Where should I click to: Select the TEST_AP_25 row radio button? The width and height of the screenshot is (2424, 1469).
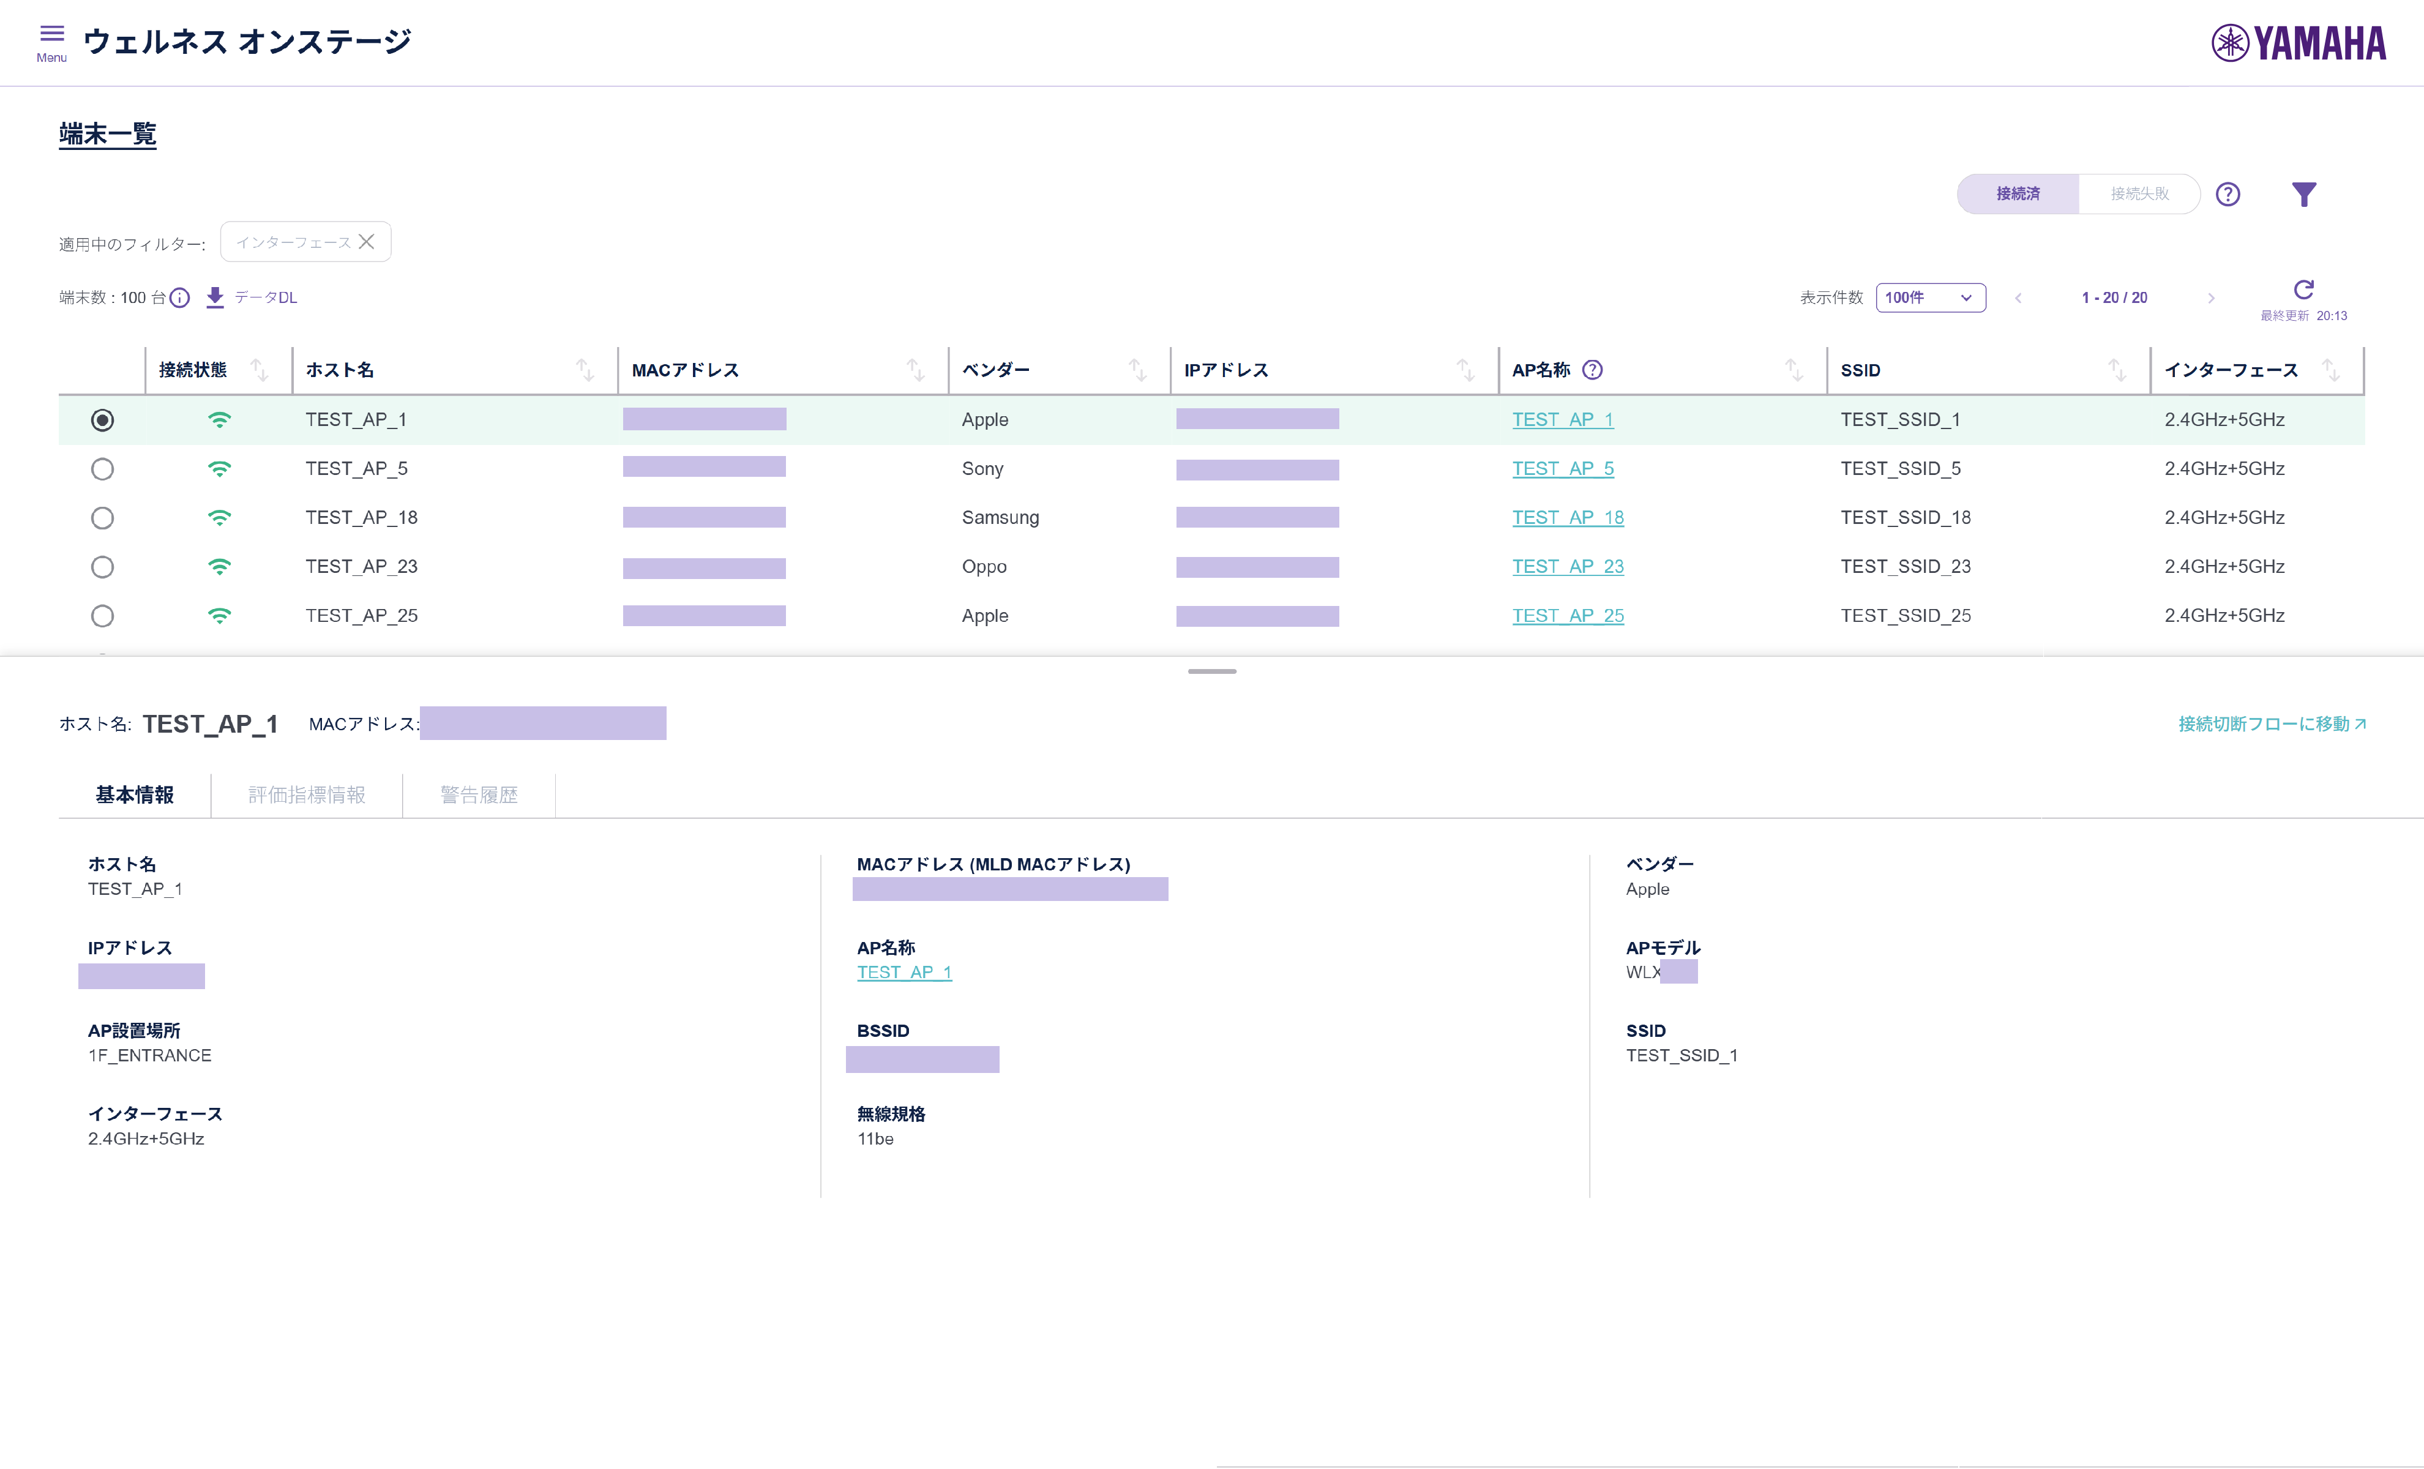102,617
